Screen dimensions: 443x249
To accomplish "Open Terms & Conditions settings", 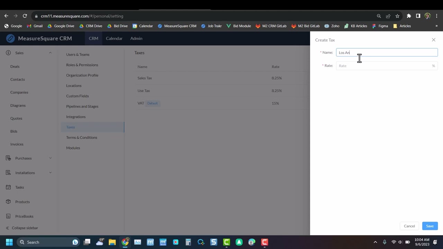I will point(82,137).
